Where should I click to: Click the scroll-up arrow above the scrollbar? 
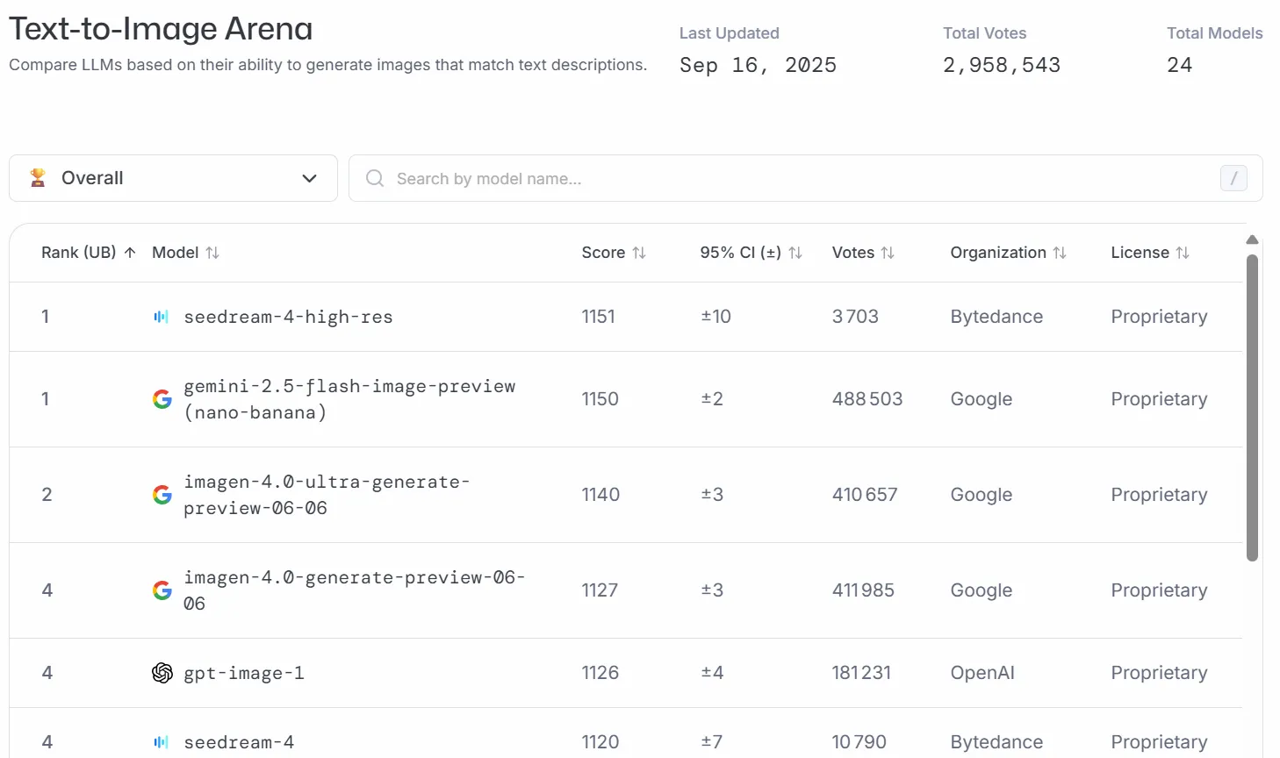point(1252,240)
